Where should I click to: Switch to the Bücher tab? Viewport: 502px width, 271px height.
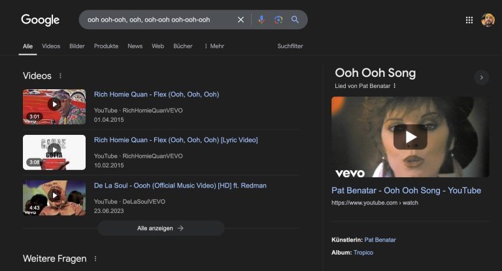tap(183, 46)
